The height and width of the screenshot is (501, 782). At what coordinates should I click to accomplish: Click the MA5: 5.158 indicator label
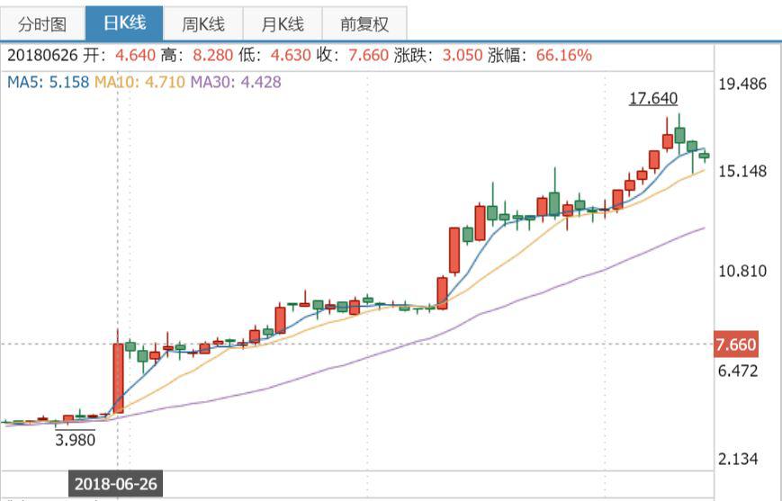[49, 83]
